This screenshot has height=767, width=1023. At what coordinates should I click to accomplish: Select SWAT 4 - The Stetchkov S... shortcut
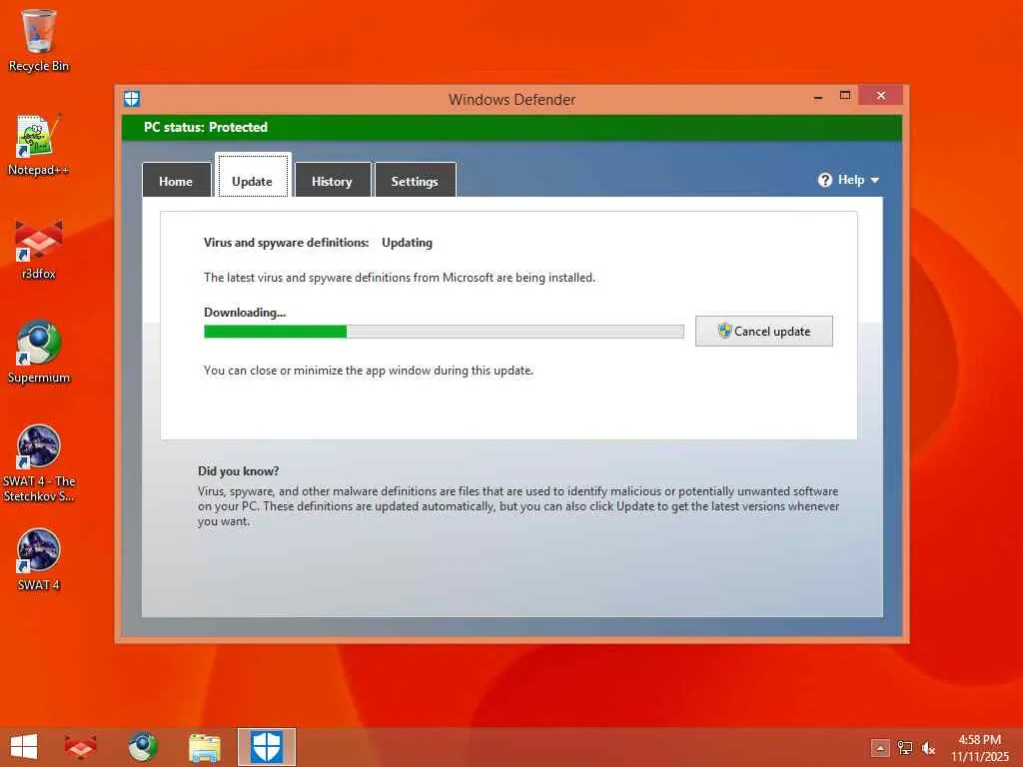pos(39,463)
